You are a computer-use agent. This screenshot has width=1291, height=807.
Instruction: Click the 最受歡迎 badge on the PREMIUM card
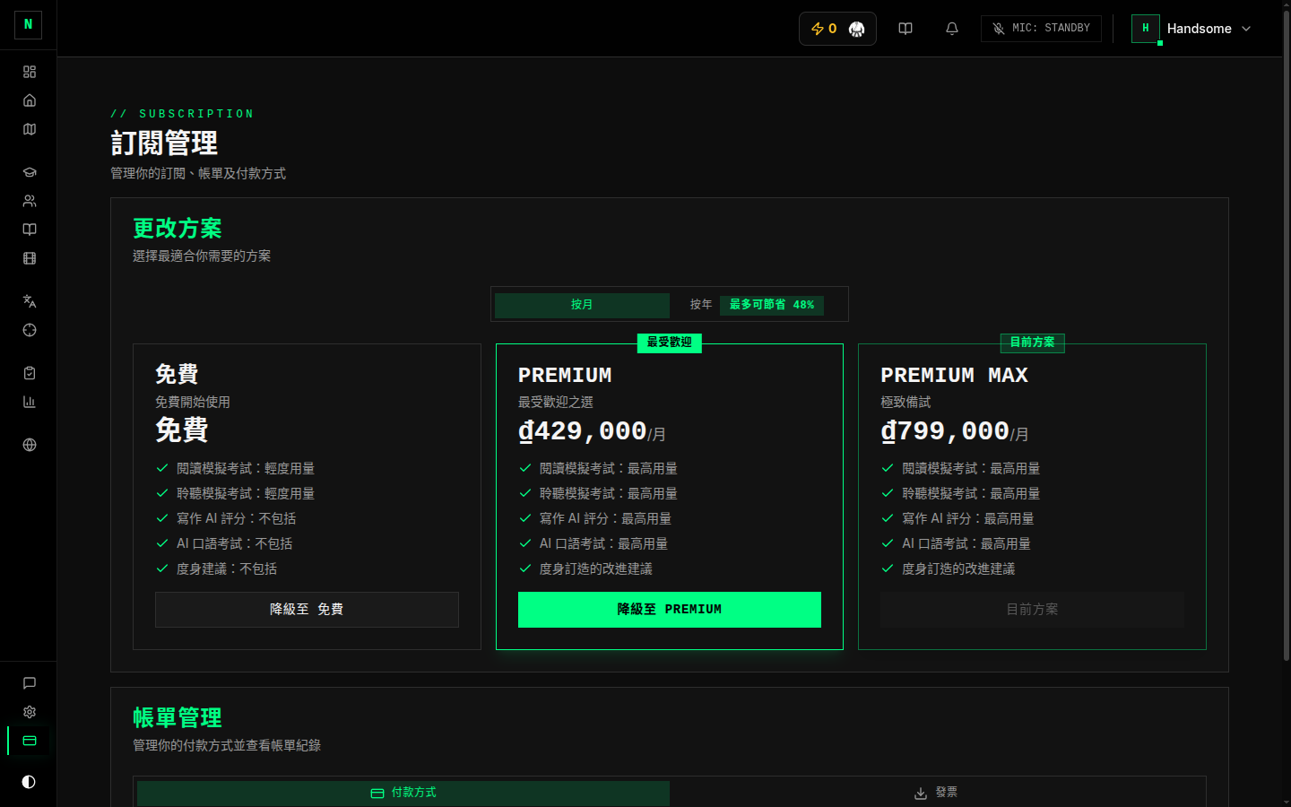tap(670, 343)
